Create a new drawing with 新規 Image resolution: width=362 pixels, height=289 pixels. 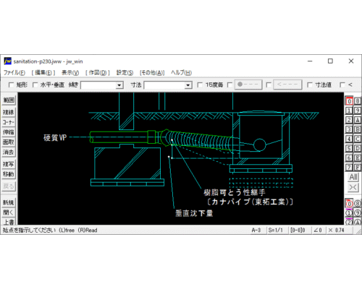point(9,202)
